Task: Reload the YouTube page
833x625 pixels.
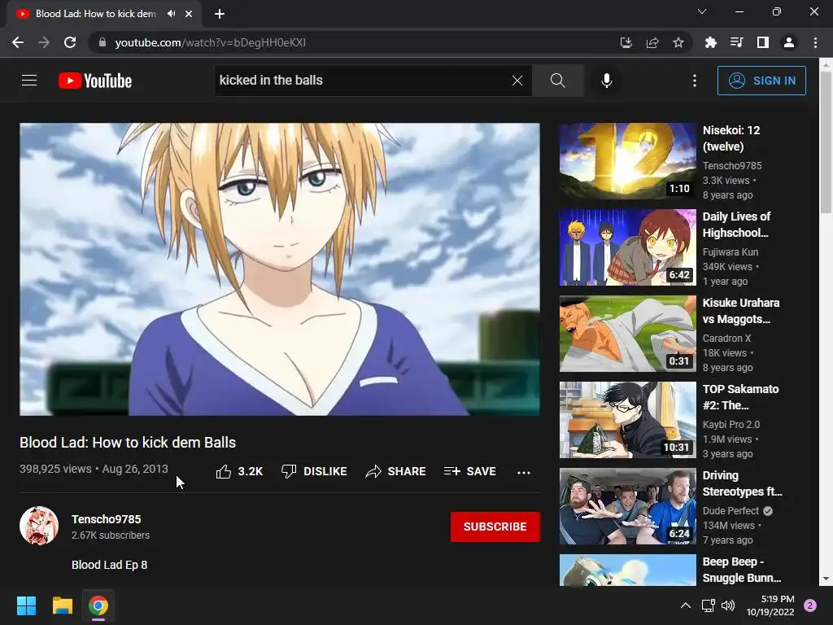Action: [70, 42]
